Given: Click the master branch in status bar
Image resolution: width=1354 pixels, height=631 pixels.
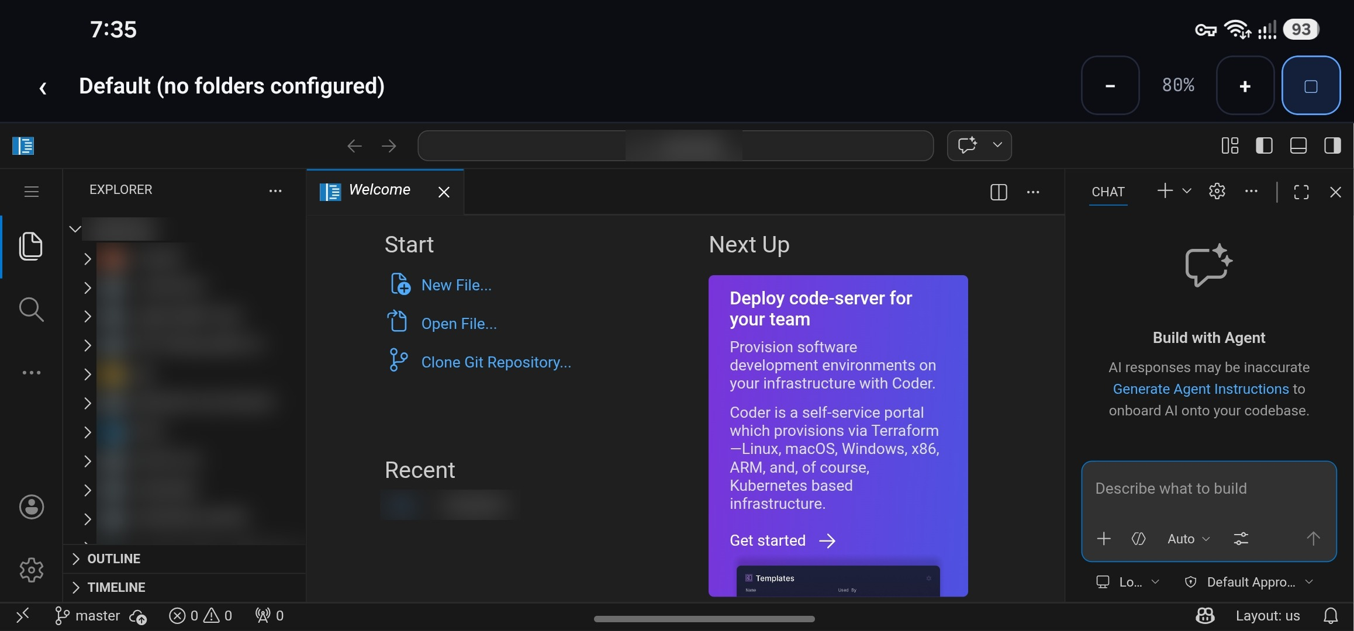Looking at the screenshot, I should tap(87, 616).
